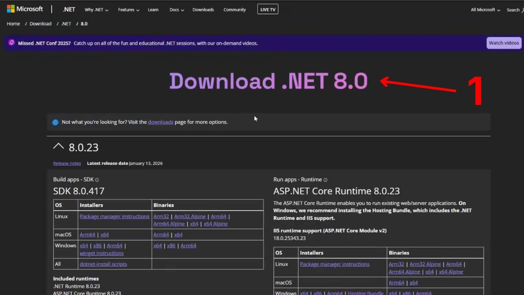Click the purple .NET Conf banner icon
This screenshot has width=524, height=295.
[x=11, y=43]
